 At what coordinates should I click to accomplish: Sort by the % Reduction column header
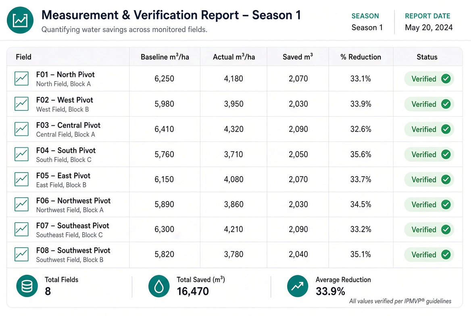coord(361,57)
